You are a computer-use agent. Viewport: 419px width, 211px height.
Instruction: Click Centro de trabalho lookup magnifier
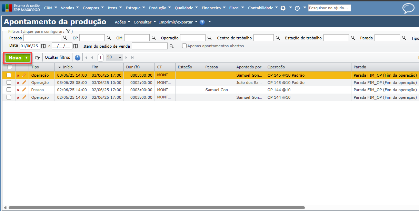pos(278,38)
